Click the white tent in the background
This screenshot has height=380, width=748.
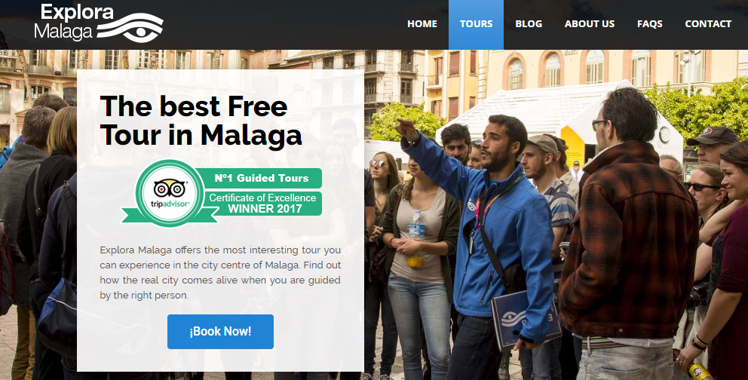563,119
